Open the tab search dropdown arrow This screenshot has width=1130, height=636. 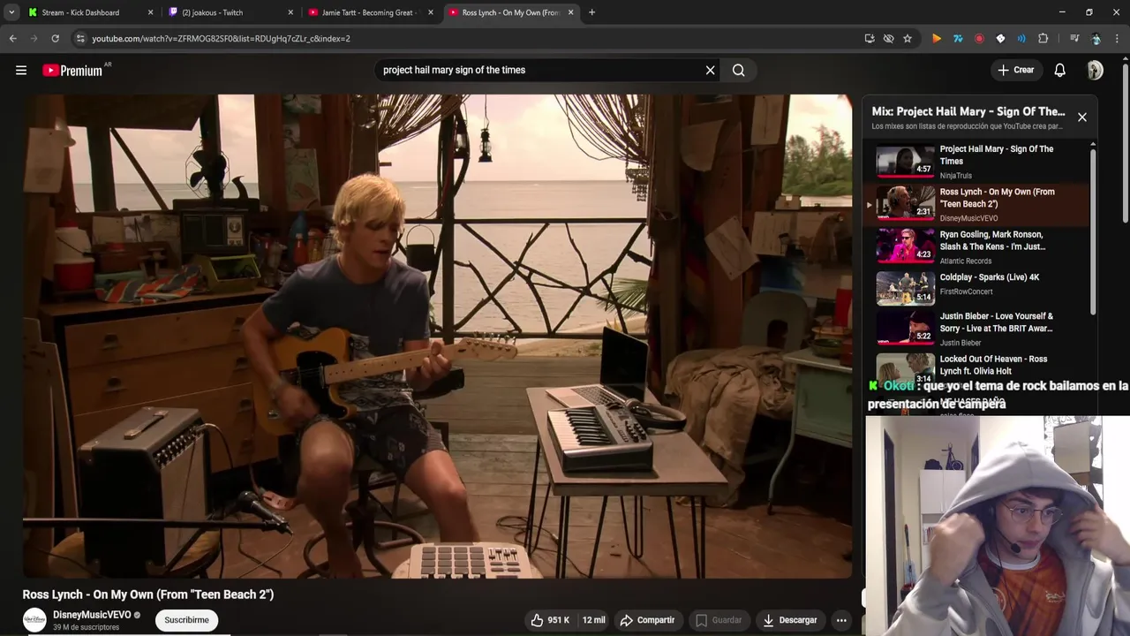pyautogui.click(x=11, y=12)
